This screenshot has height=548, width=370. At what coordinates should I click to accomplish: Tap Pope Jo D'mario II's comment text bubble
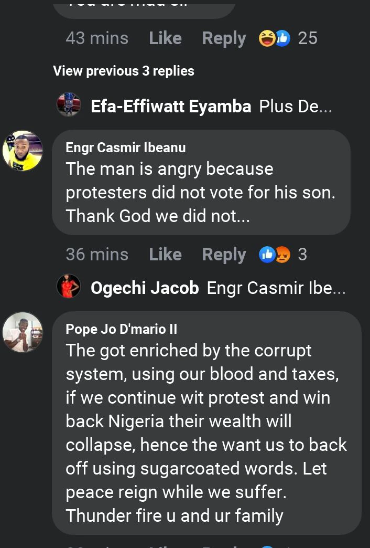coord(206,433)
